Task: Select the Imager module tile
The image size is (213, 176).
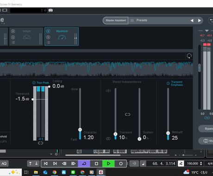Action: [x=26, y=37]
